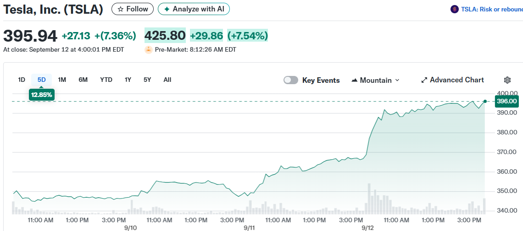Click the 12.85% return badge
The height and width of the screenshot is (231, 523).
click(42, 95)
